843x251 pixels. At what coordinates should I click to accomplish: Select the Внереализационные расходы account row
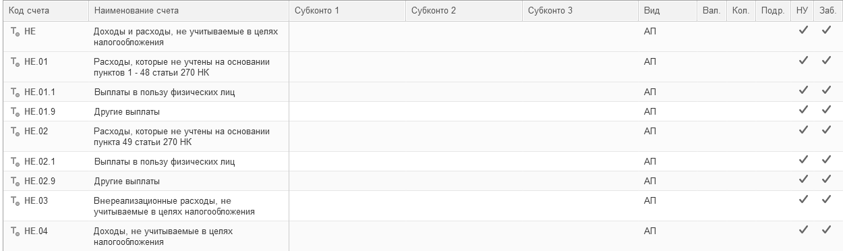pyautogui.click(x=421, y=206)
